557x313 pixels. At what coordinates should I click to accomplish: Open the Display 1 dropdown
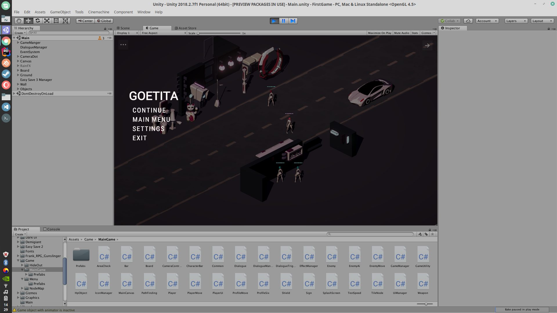coord(127,33)
